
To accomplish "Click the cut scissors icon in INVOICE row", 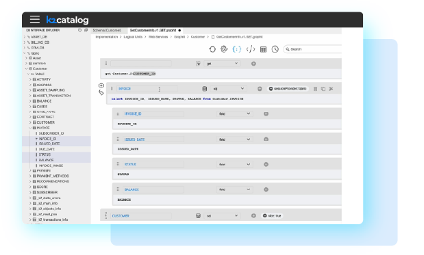I will 331,89.
